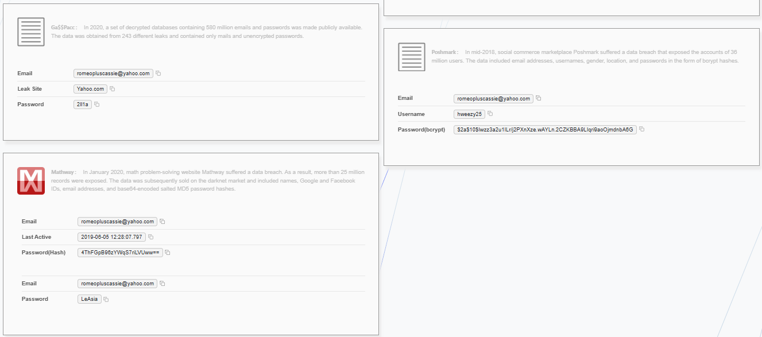Copy the Yahoo.com leak site value
This screenshot has width=762, height=337.
coord(113,89)
